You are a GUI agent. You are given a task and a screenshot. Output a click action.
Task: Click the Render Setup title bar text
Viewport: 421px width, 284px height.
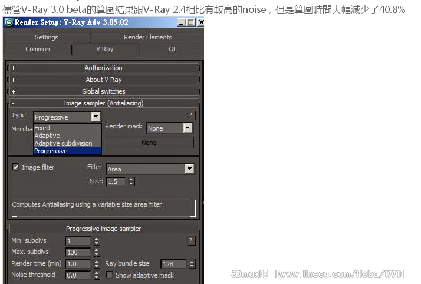pyautogui.click(x=71, y=22)
